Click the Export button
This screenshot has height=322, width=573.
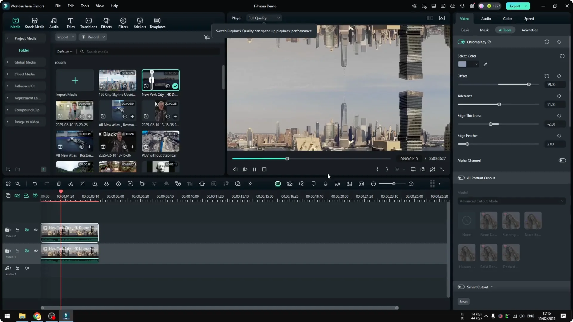click(x=516, y=6)
